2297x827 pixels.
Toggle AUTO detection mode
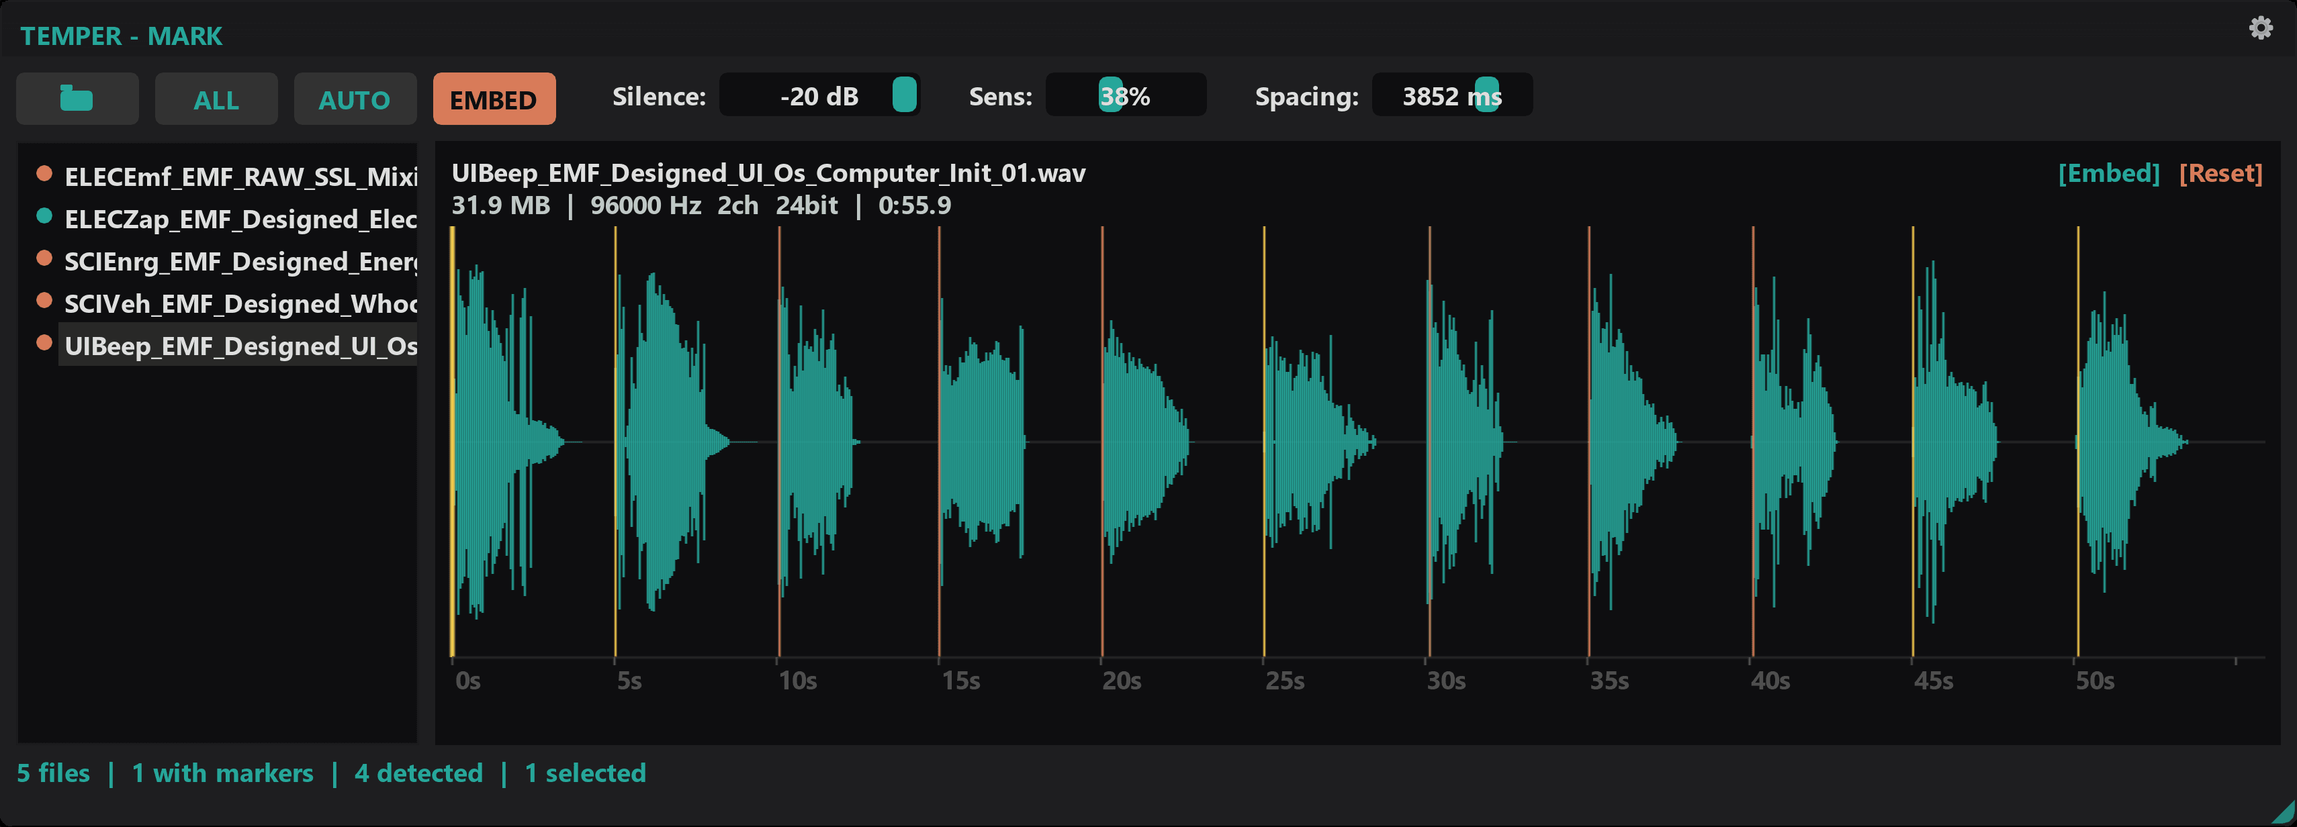point(355,99)
